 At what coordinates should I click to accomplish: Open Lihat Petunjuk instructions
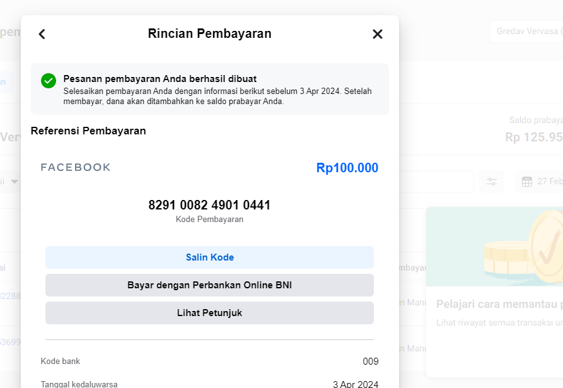pyautogui.click(x=209, y=313)
